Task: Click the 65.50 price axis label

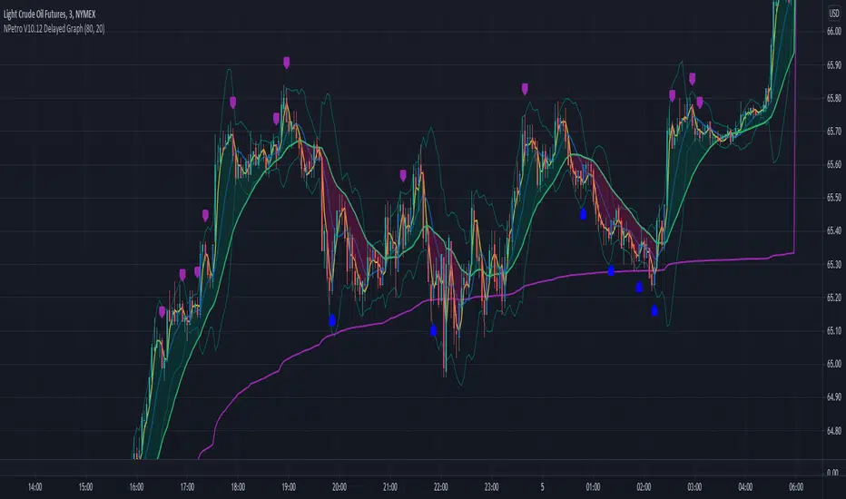Action: [x=833, y=198]
